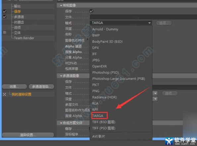Screen dimensions: 197x146
Task: Click the 多通道渲染... button
Action: (x=41, y=87)
